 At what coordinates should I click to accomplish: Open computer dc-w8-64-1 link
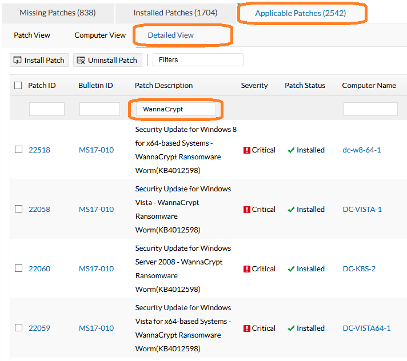pos(362,150)
